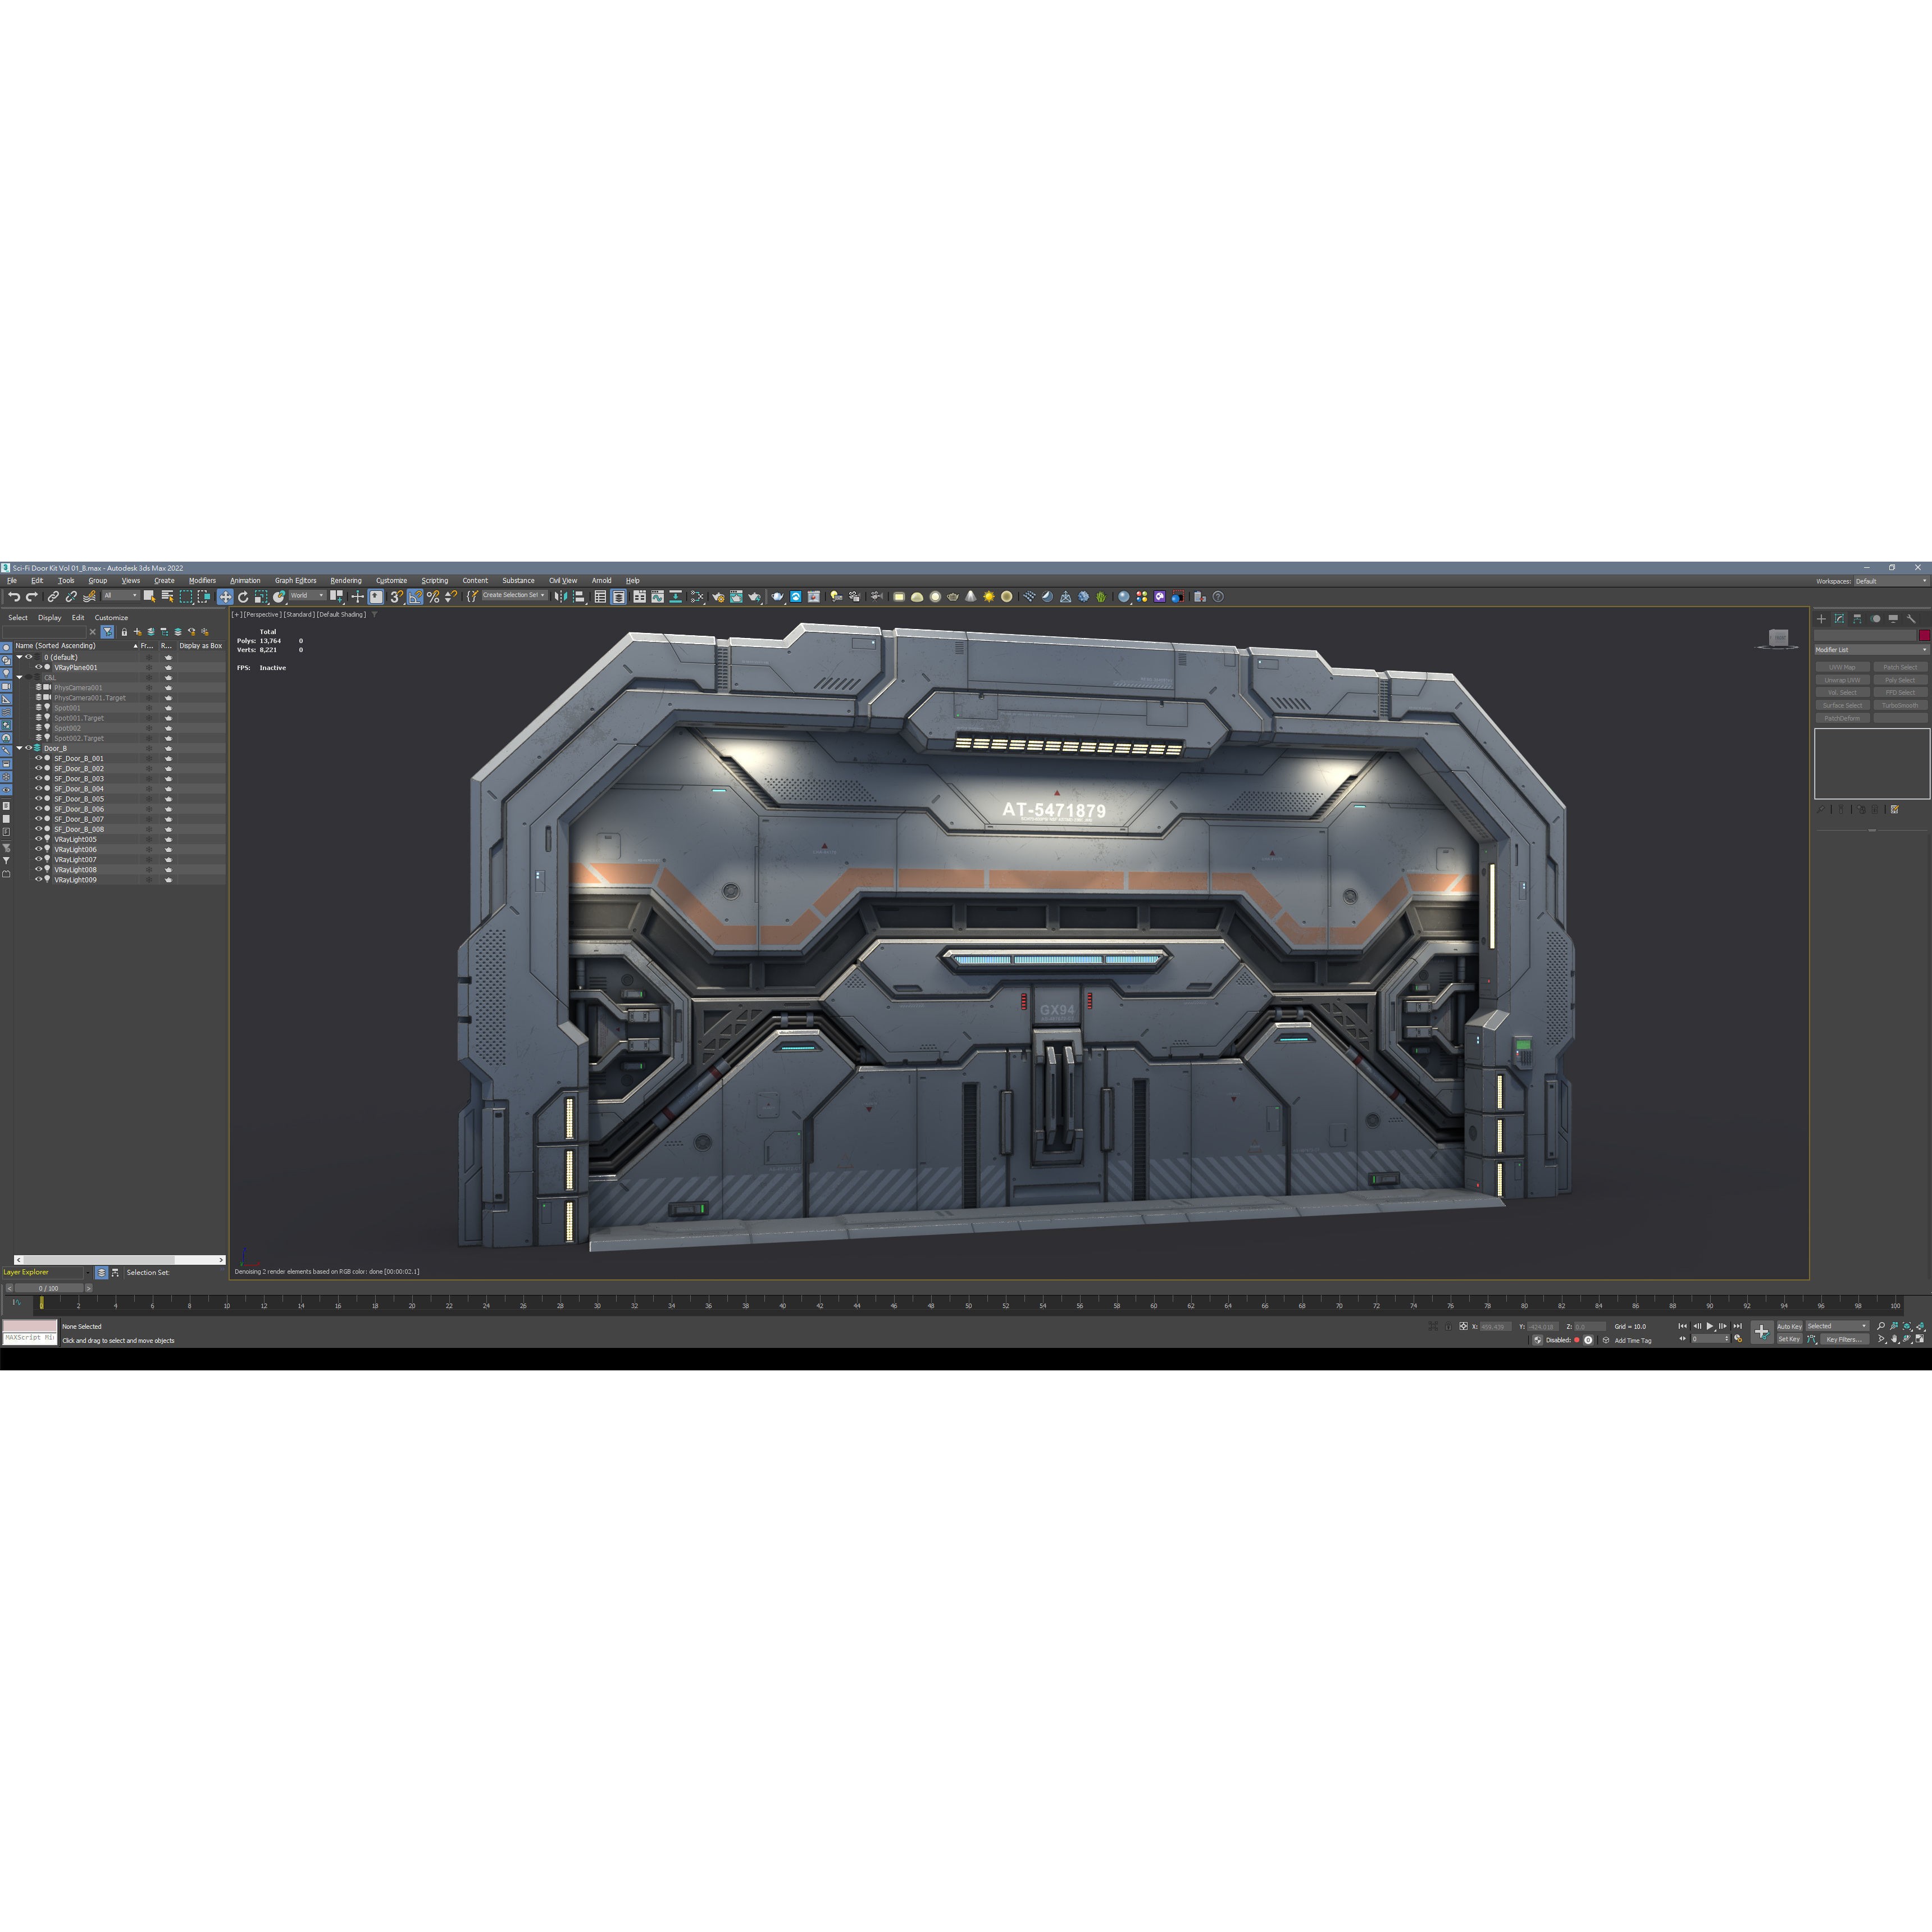Switch to the Modify panel in command panel
The height and width of the screenshot is (1932, 1932).
click(1838, 619)
